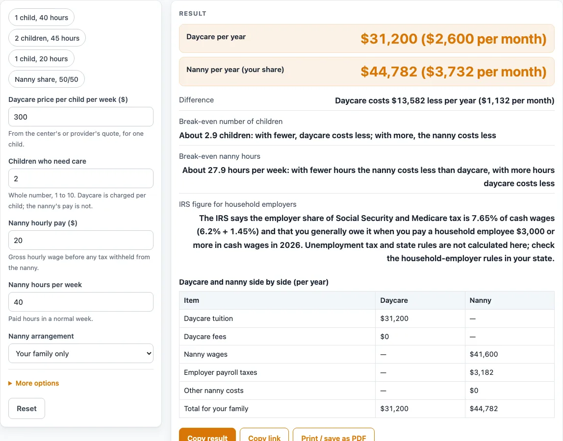Click the 'Item' table column header
Image resolution: width=563 pixels, height=441 pixels.
[x=191, y=300]
